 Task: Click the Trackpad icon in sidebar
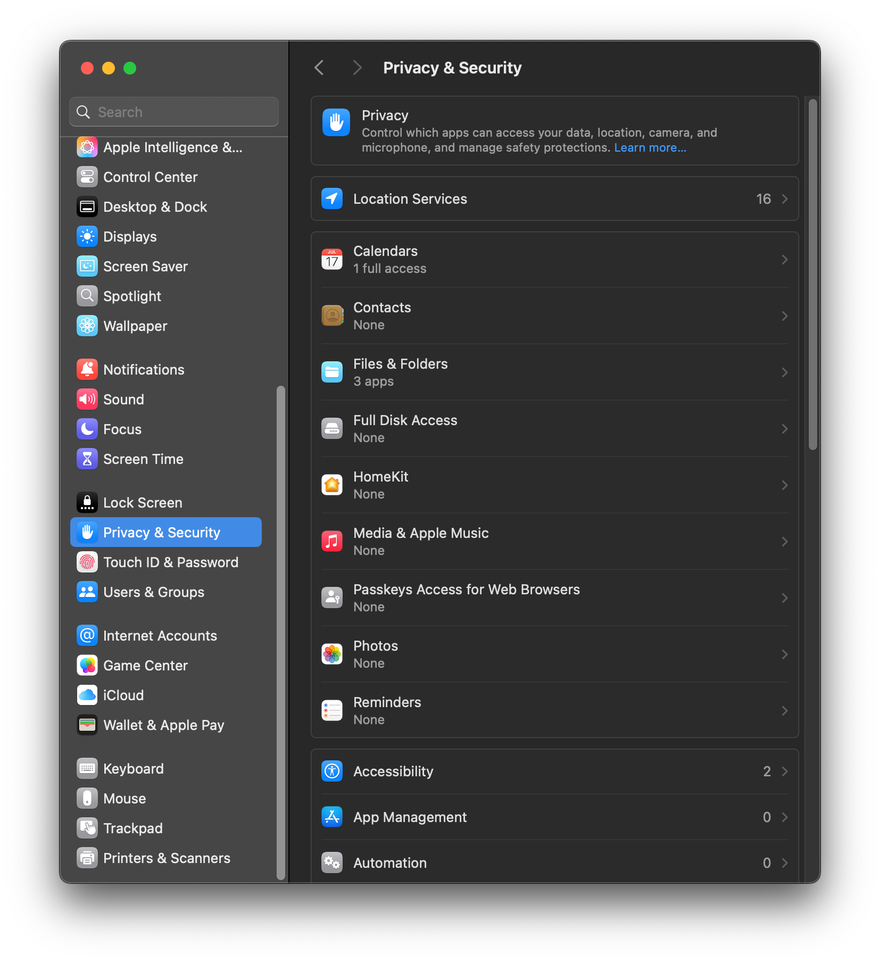87,828
